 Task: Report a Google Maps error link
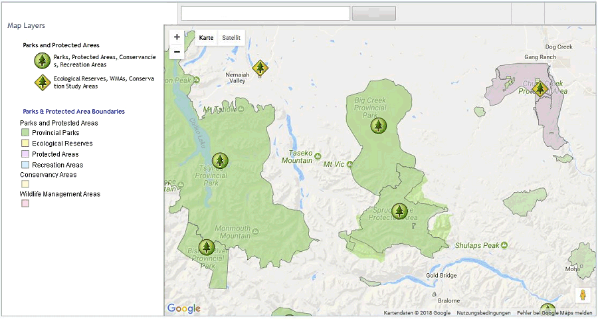(555, 313)
